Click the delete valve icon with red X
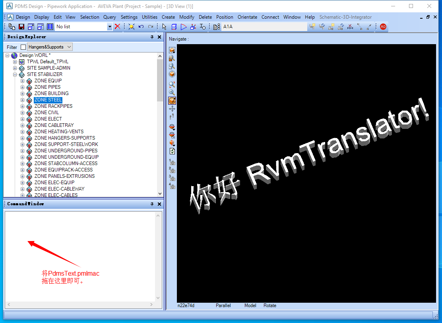 350,27
